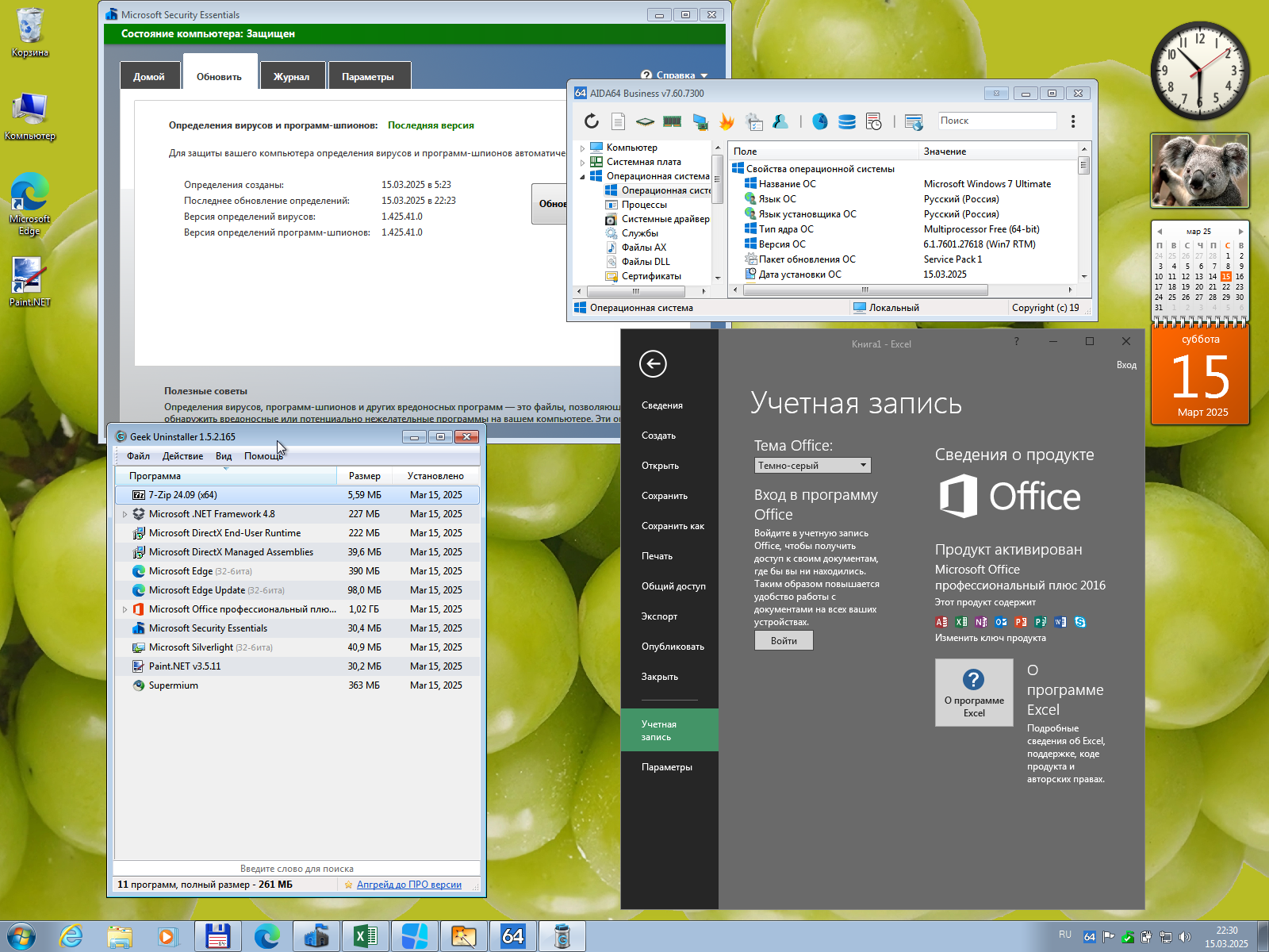Select Supermium row in Geek Uninstaller
Viewport: 1269px width, 952px height.
(297, 685)
